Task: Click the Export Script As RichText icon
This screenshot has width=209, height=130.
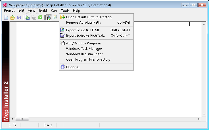Action: tap(62, 35)
